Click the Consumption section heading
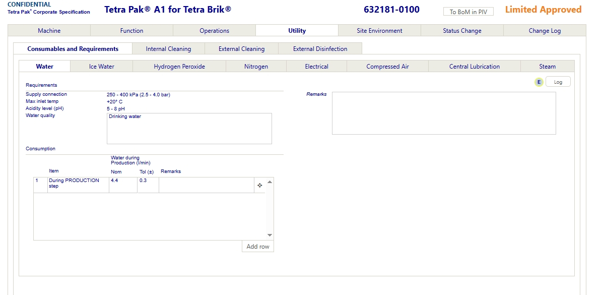This screenshot has height=295, width=603. 40,149
